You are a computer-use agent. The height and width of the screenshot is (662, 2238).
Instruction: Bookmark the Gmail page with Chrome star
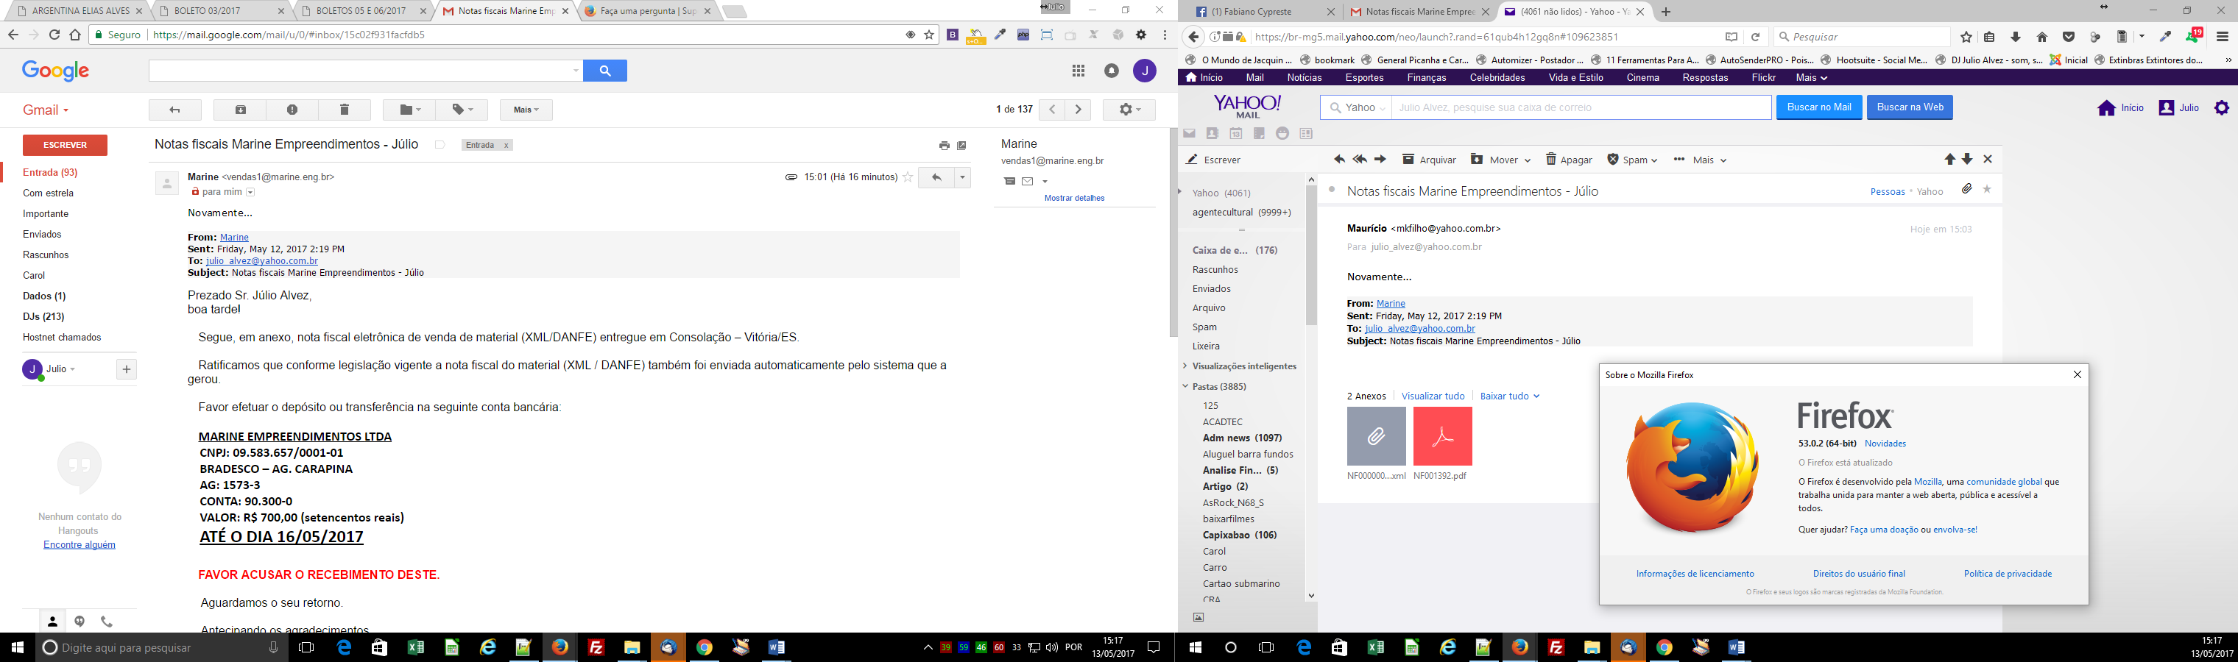(929, 35)
